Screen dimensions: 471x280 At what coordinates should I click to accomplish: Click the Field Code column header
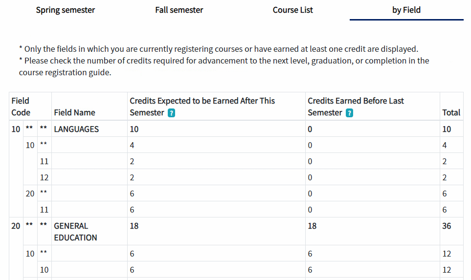pos(21,107)
